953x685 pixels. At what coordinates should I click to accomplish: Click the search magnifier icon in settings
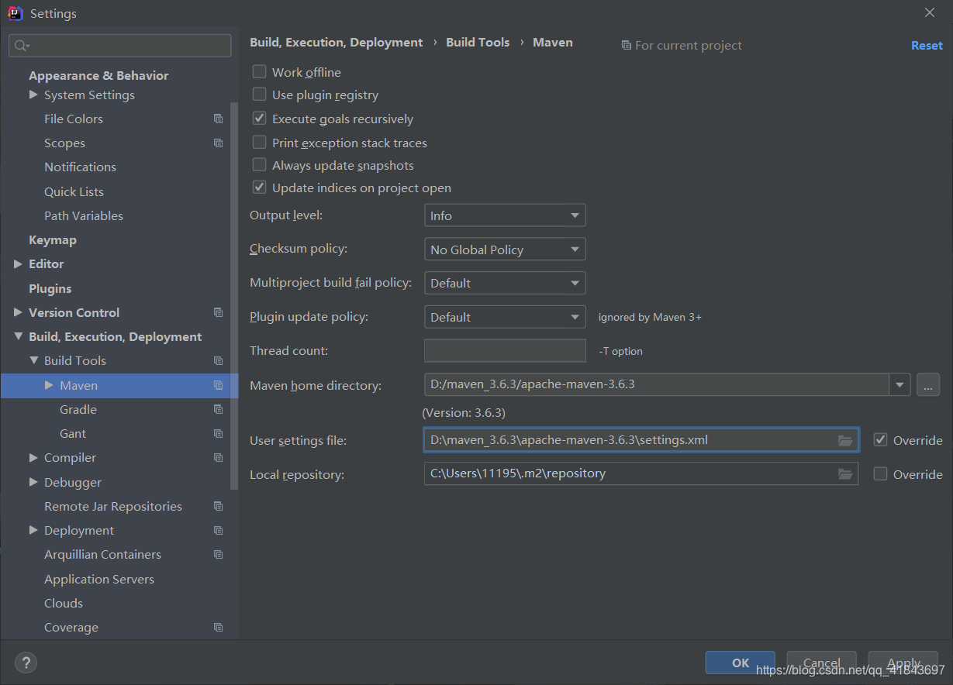tap(21, 46)
